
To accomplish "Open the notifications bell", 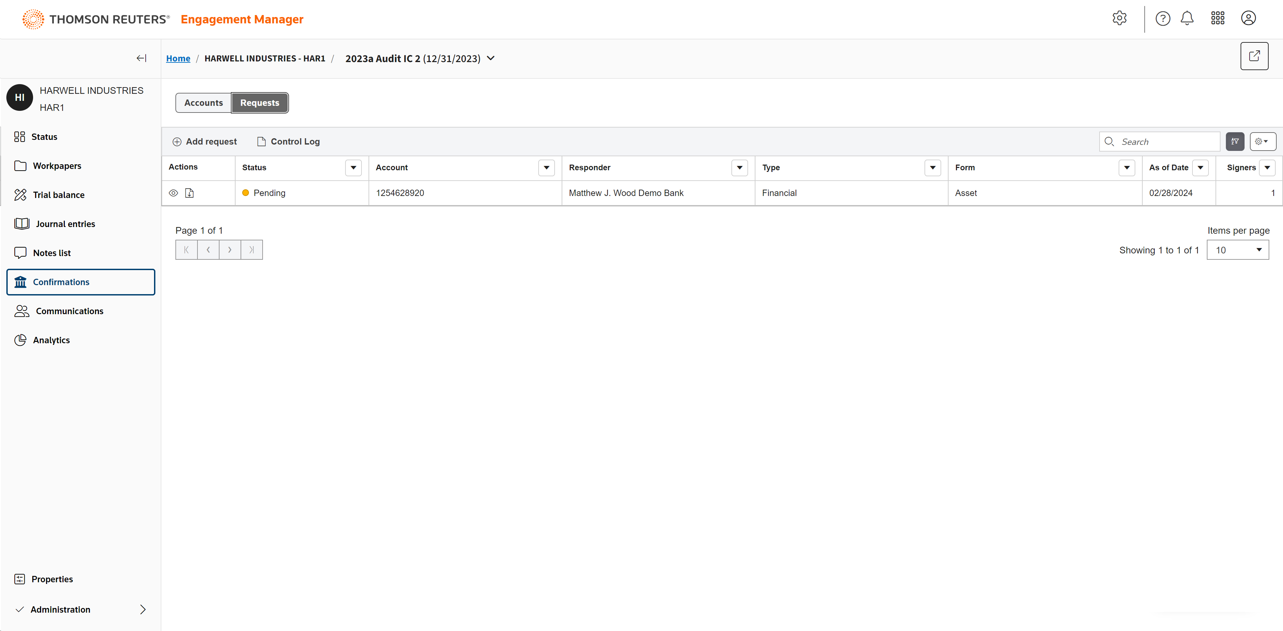I will pos(1187,18).
